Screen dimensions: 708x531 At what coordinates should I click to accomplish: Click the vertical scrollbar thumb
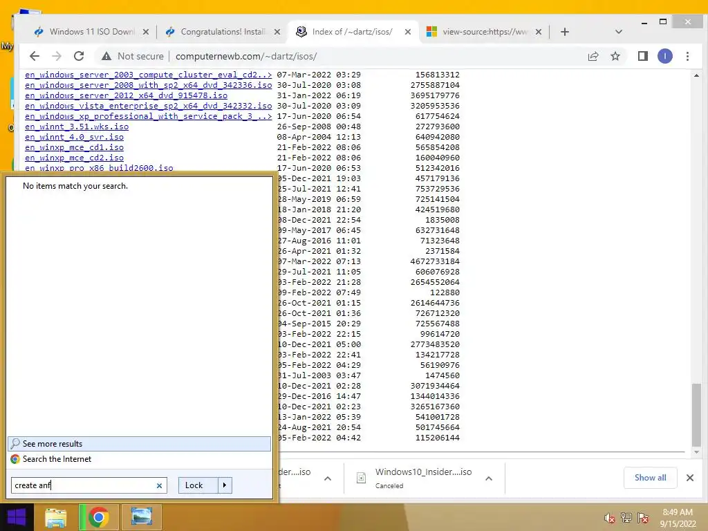point(696,415)
